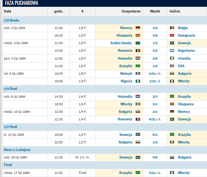Screen dimensions: 207x177
Task: Open the Niemcy team link in 1/8 finału
Action: coord(126,28)
